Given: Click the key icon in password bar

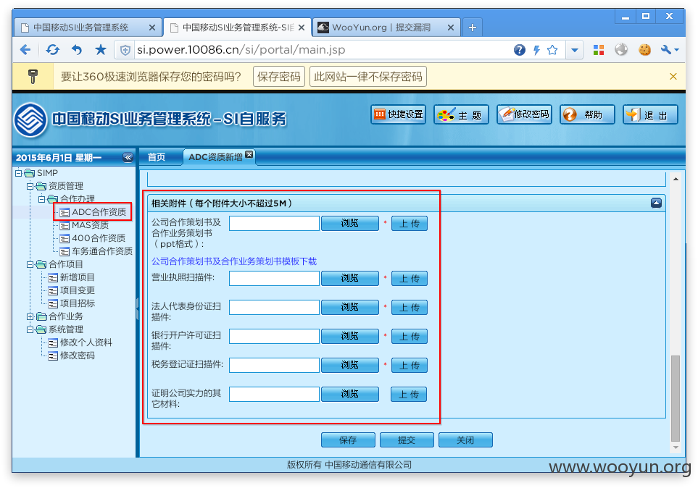Looking at the screenshot, I should 33,77.
